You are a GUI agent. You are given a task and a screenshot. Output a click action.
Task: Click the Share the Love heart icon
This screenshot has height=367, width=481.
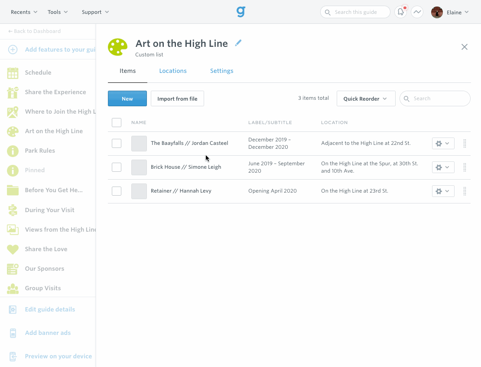click(13, 249)
